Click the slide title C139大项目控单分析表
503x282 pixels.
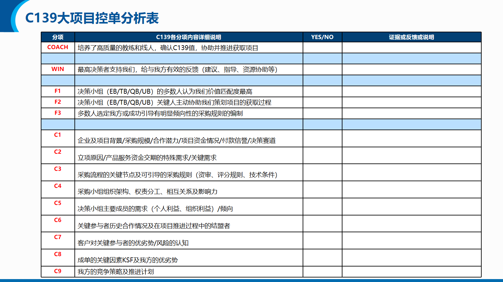point(92,18)
